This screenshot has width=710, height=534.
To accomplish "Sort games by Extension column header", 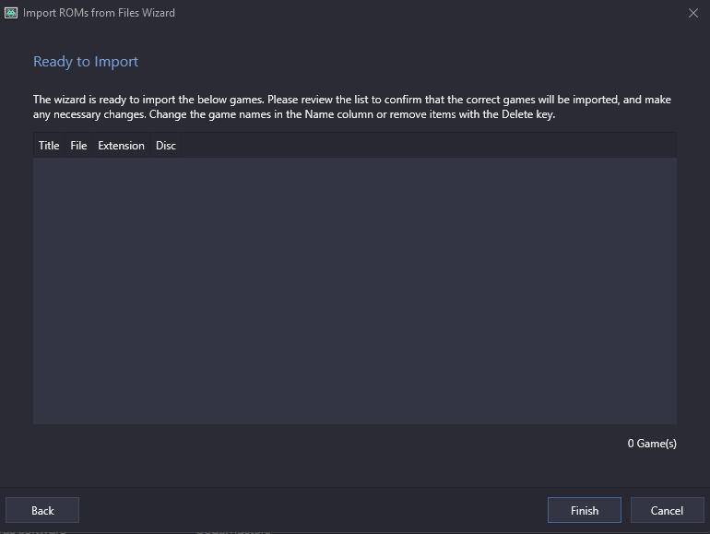I will pyautogui.click(x=121, y=146).
